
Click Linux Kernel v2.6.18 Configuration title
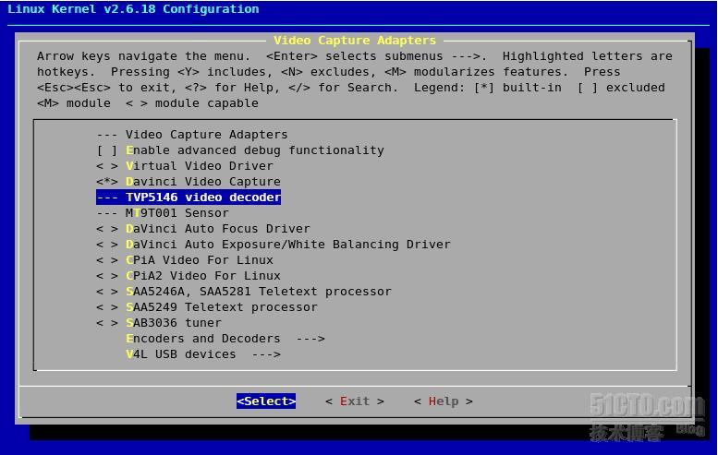coord(133,8)
